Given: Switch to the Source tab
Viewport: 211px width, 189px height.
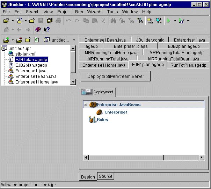Looking at the screenshot, I should [x=105, y=176].
